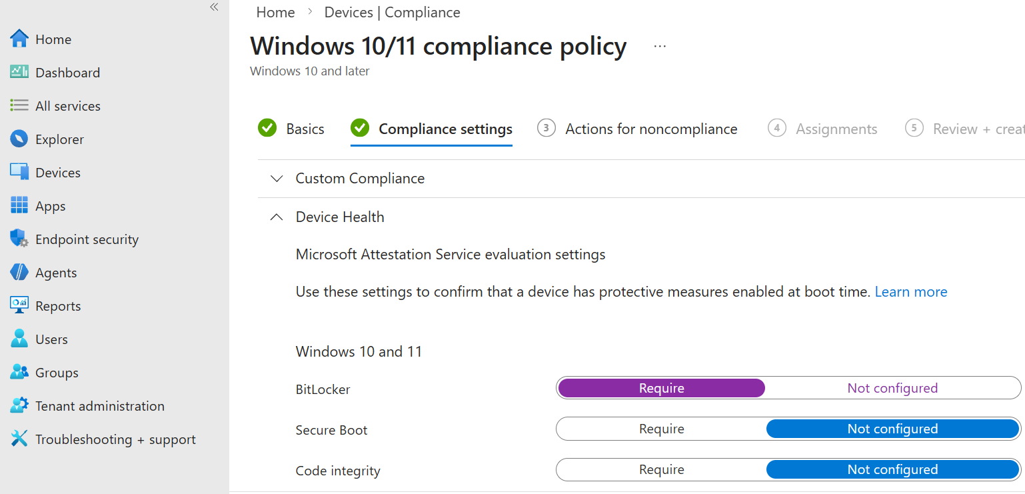Open the Users section
This screenshot has width=1025, height=494.
pos(50,339)
